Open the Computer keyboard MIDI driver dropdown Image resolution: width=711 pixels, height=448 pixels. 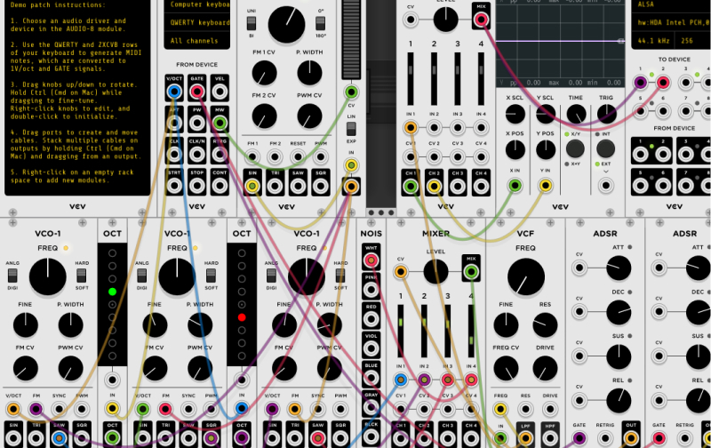coord(197,5)
